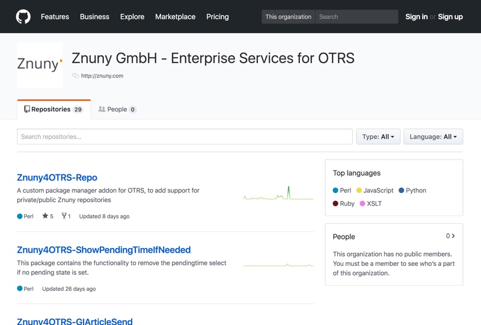Expand the People panel chevron

453,237
